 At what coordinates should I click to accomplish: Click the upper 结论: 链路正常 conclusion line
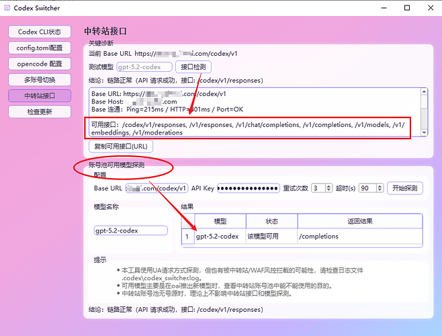coord(175,81)
